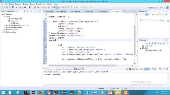Image resolution: width=170 pixels, height=95 pixels.
Task: Click the editor vertical scrollbar thumb
Action: point(135,40)
